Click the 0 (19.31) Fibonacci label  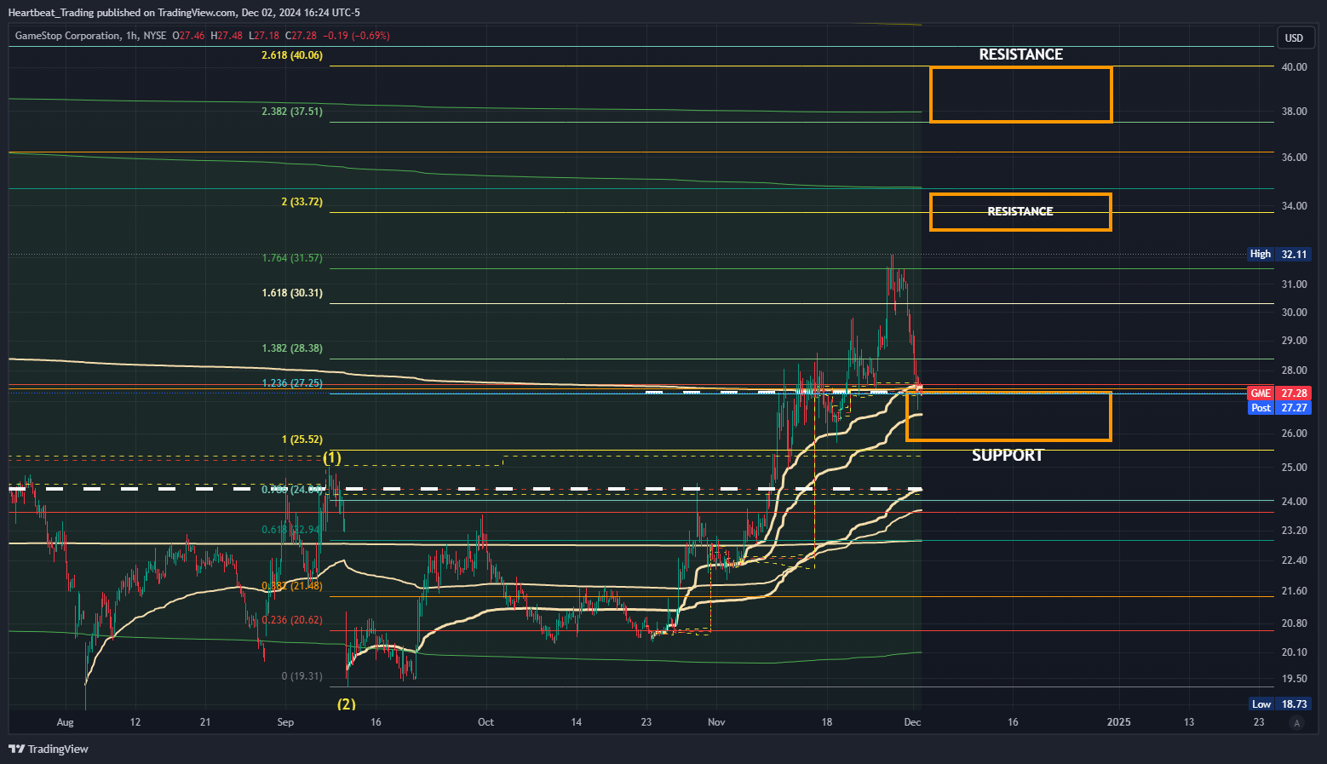tap(302, 676)
